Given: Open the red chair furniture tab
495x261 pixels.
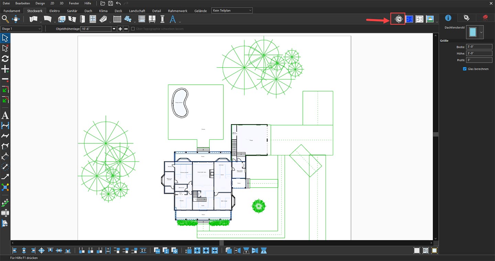Looking at the screenshot, I should pos(485,18).
